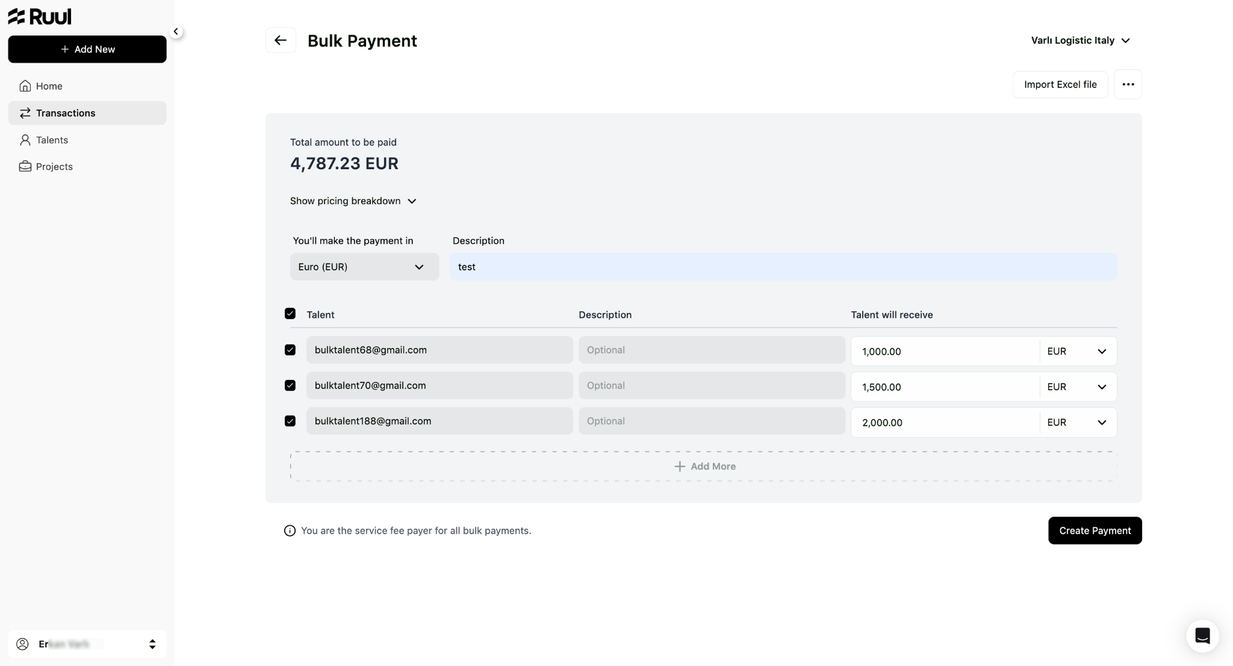Image resolution: width=1233 pixels, height=666 pixels.
Task: Click the Description field containing test
Action: pos(783,267)
